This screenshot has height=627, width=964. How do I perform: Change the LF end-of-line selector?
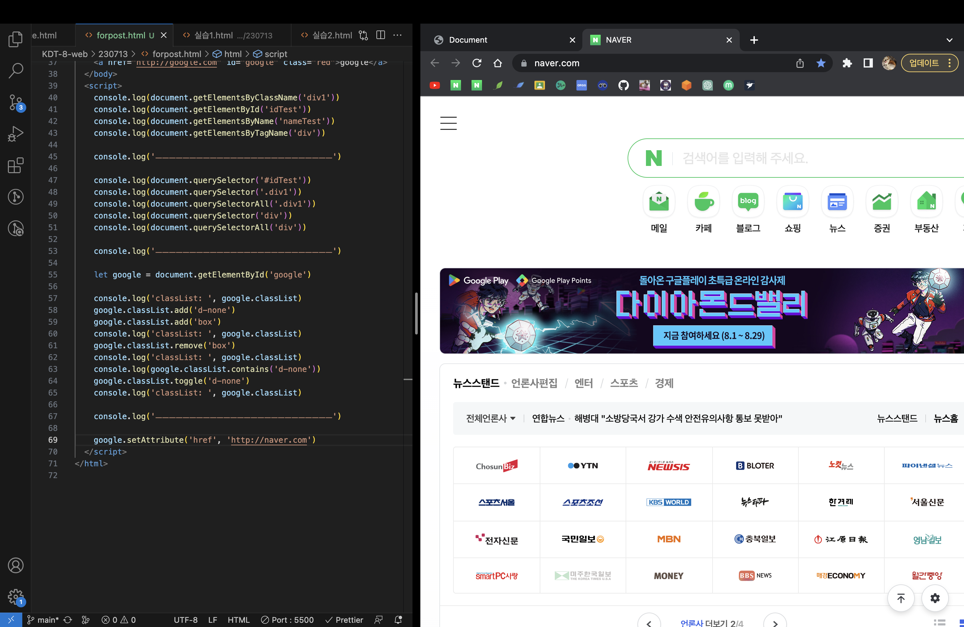[x=213, y=620]
